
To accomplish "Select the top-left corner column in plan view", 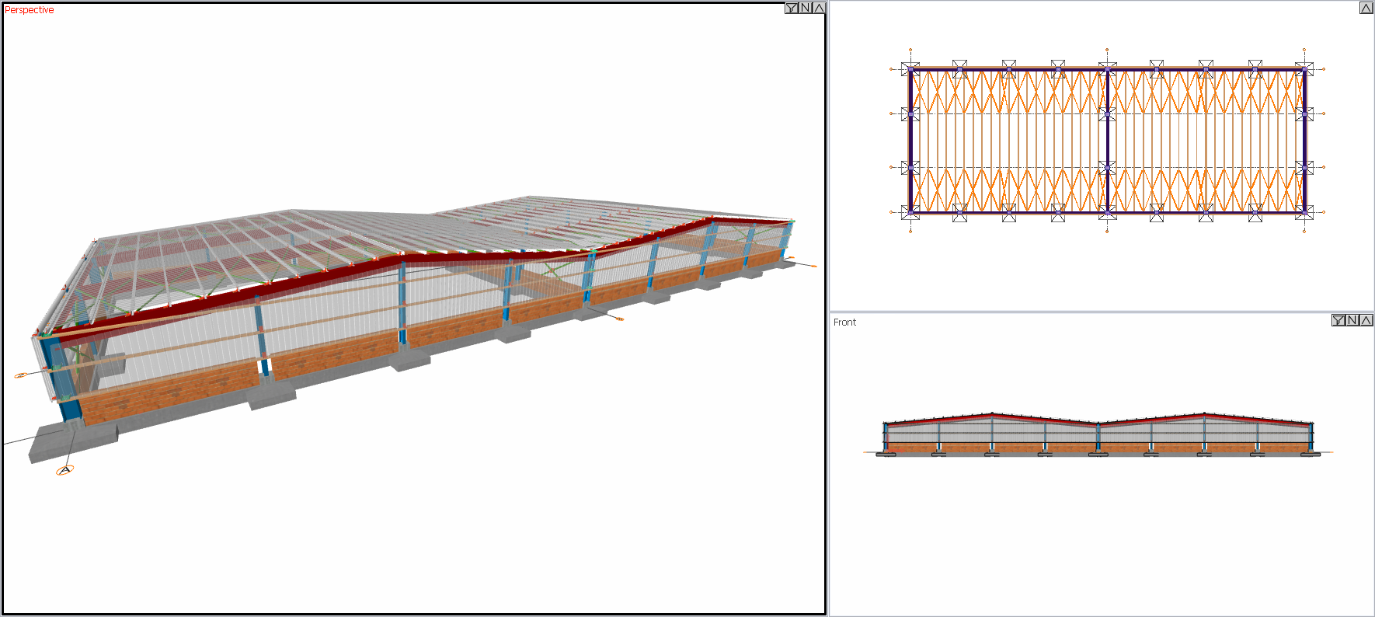I will tap(910, 69).
